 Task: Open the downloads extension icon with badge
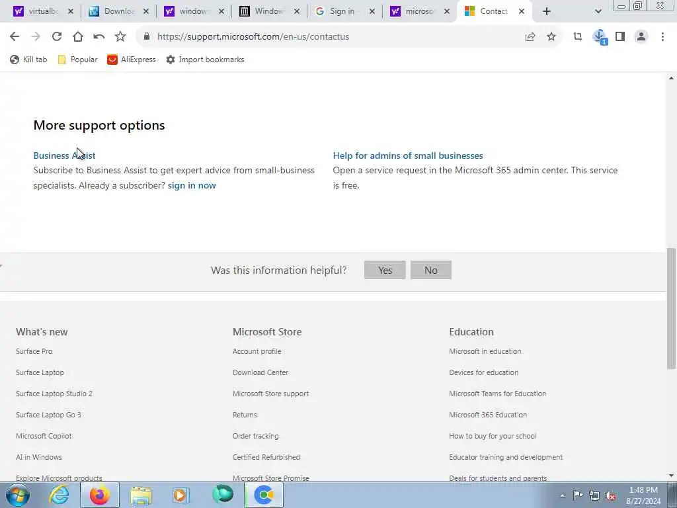coord(600,37)
